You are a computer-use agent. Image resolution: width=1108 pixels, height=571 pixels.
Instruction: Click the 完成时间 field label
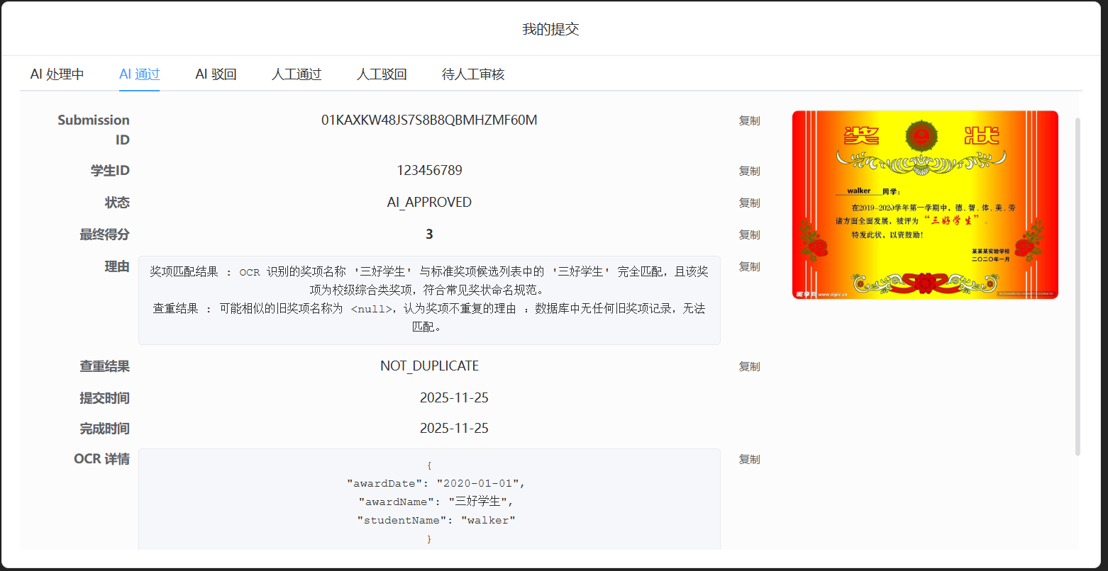104,429
